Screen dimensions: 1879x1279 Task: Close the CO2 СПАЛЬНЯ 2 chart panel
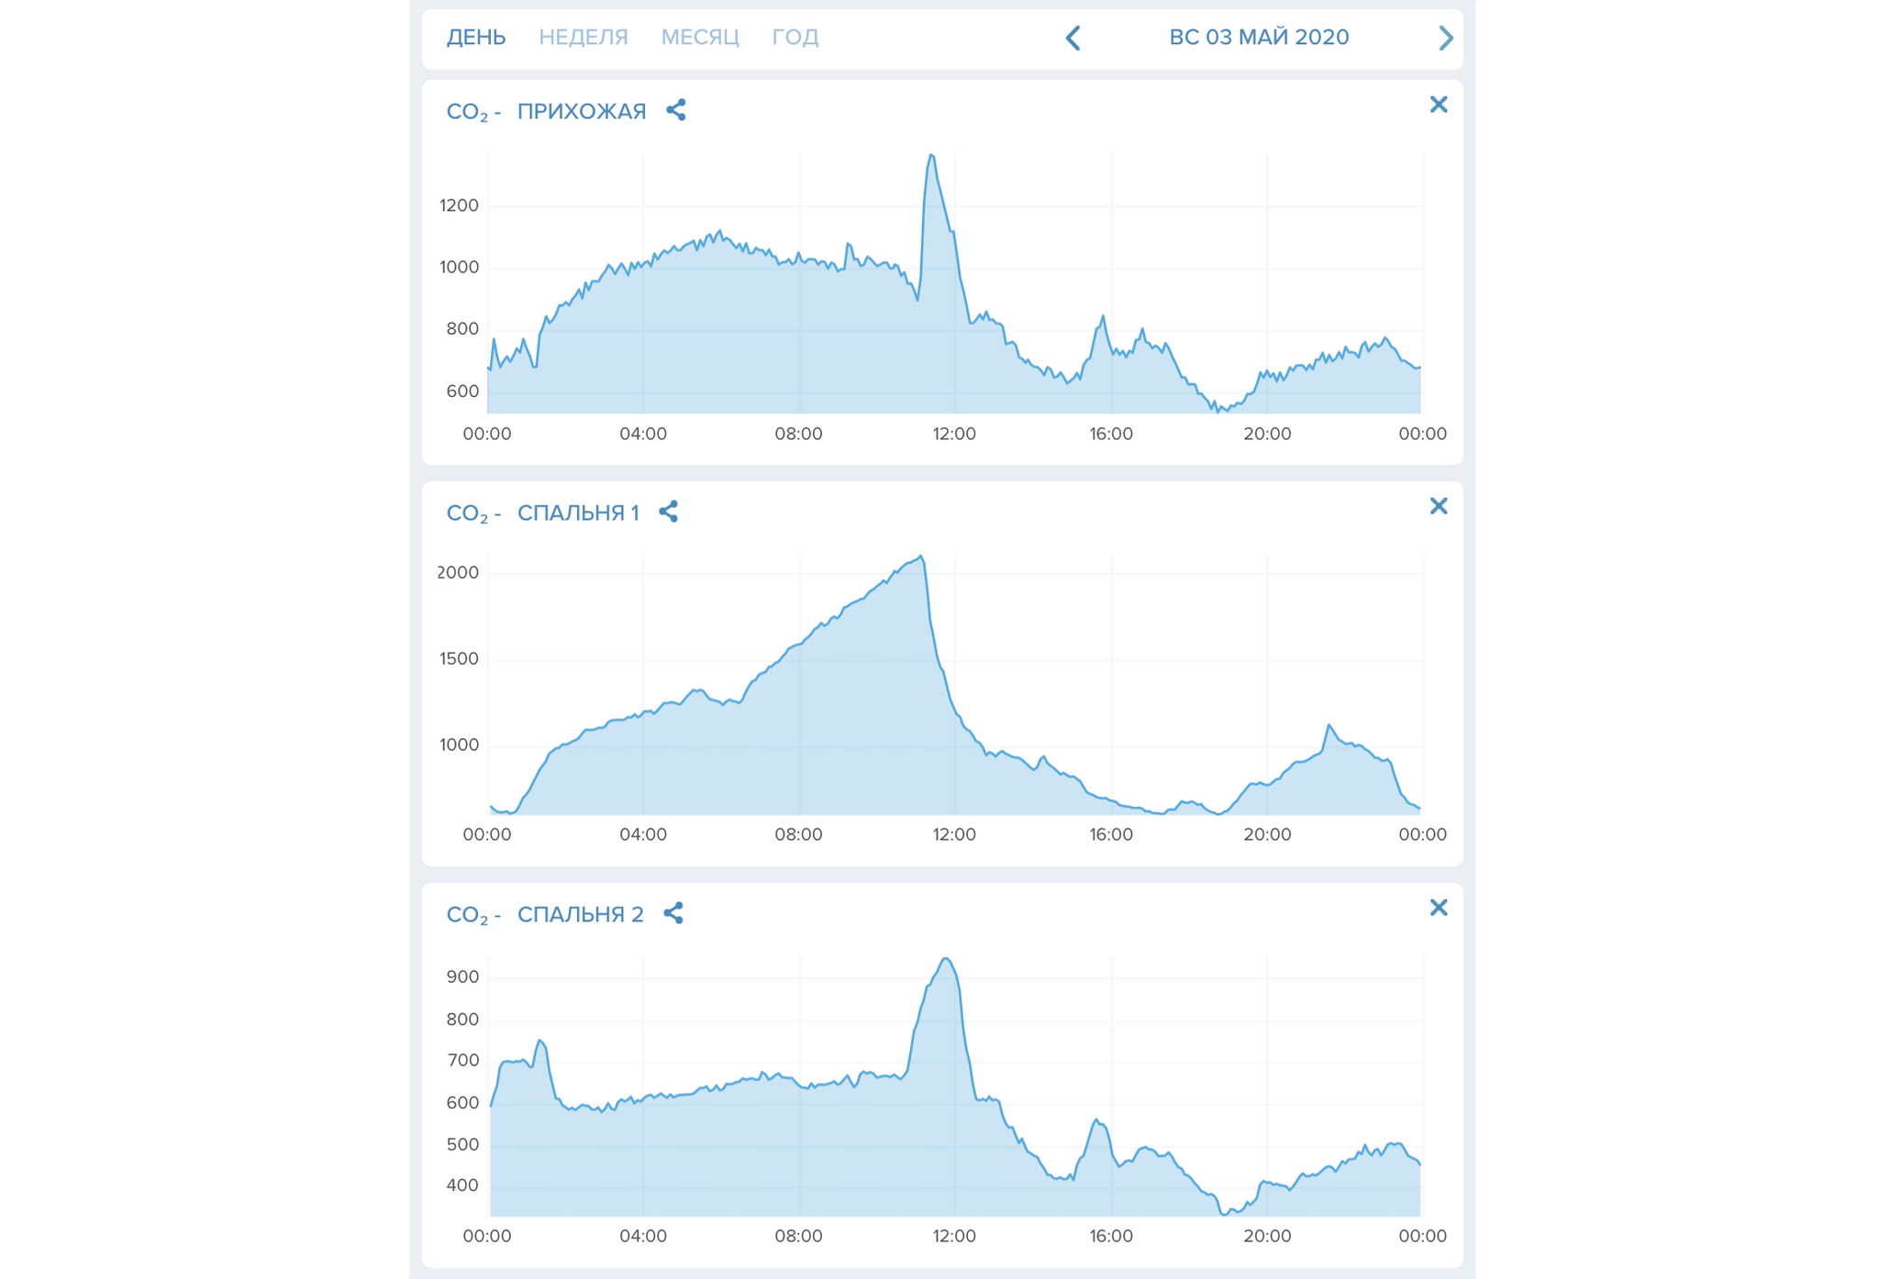(1439, 908)
